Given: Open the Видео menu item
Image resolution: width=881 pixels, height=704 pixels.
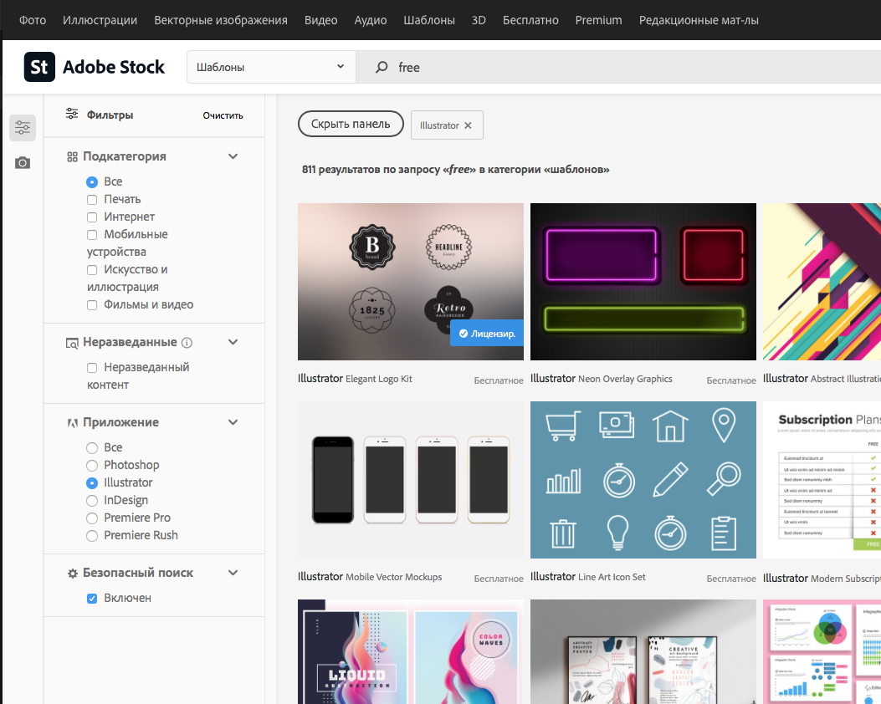Looking at the screenshot, I should tap(320, 20).
